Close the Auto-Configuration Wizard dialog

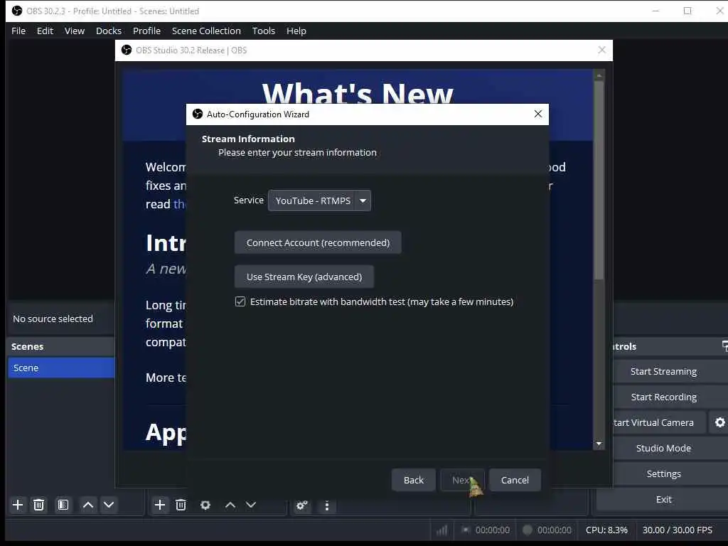pyautogui.click(x=537, y=114)
